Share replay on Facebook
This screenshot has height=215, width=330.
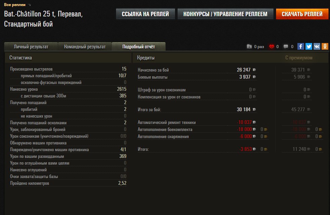[x=301, y=47]
